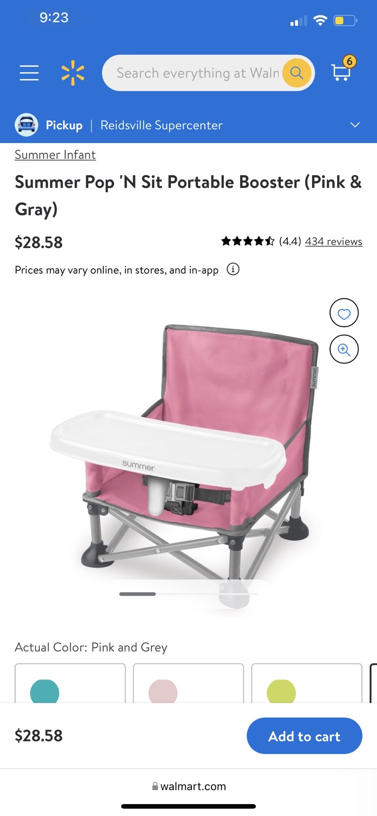The image size is (377, 816).
Task: Tap the Pickup car icon
Action: pos(26,125)
